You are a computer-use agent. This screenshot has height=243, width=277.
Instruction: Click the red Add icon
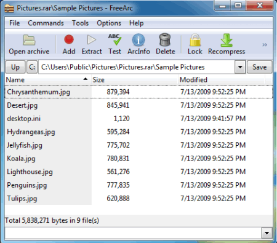pos(69,39)
